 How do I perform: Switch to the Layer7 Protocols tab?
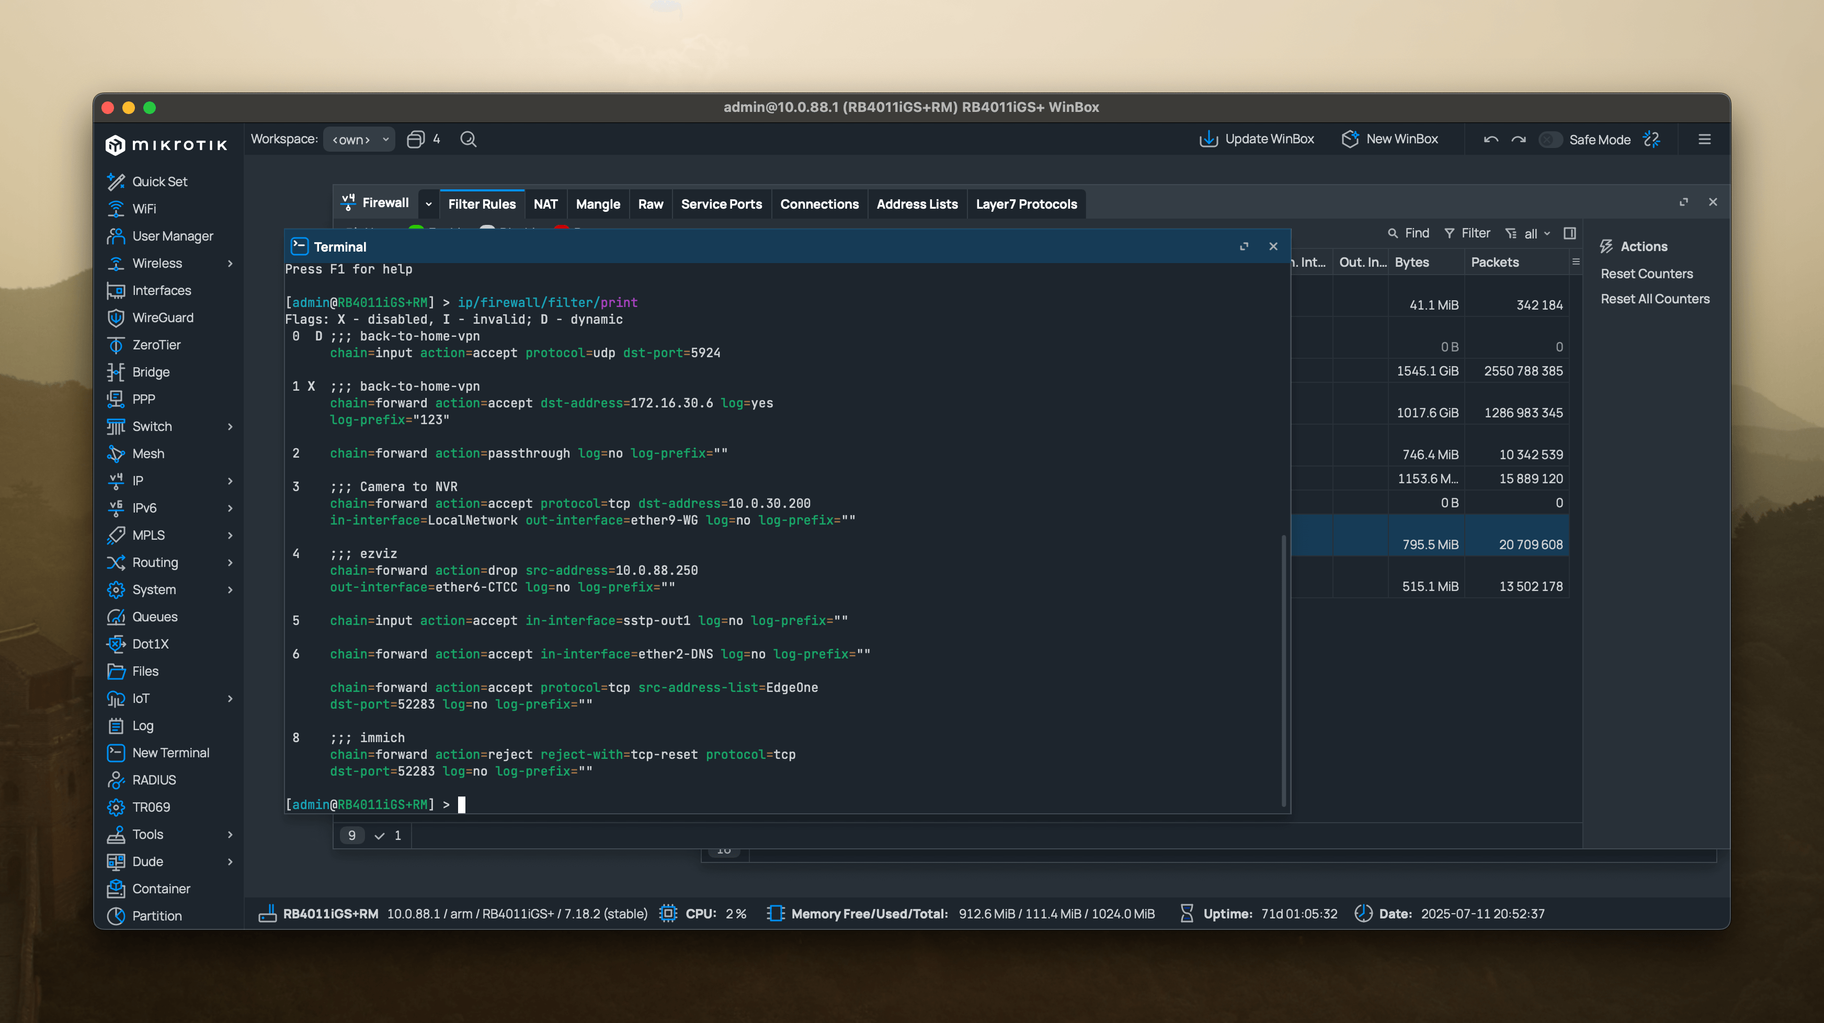click(x=1026, y=204)
